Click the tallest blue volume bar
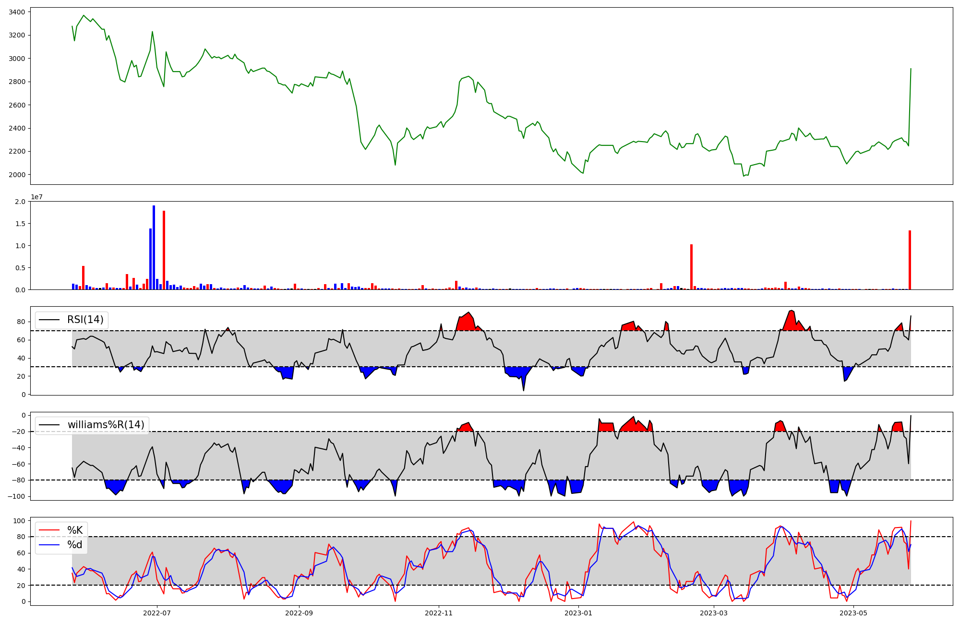This screenshot has height=624, width=960. [154, 247]
